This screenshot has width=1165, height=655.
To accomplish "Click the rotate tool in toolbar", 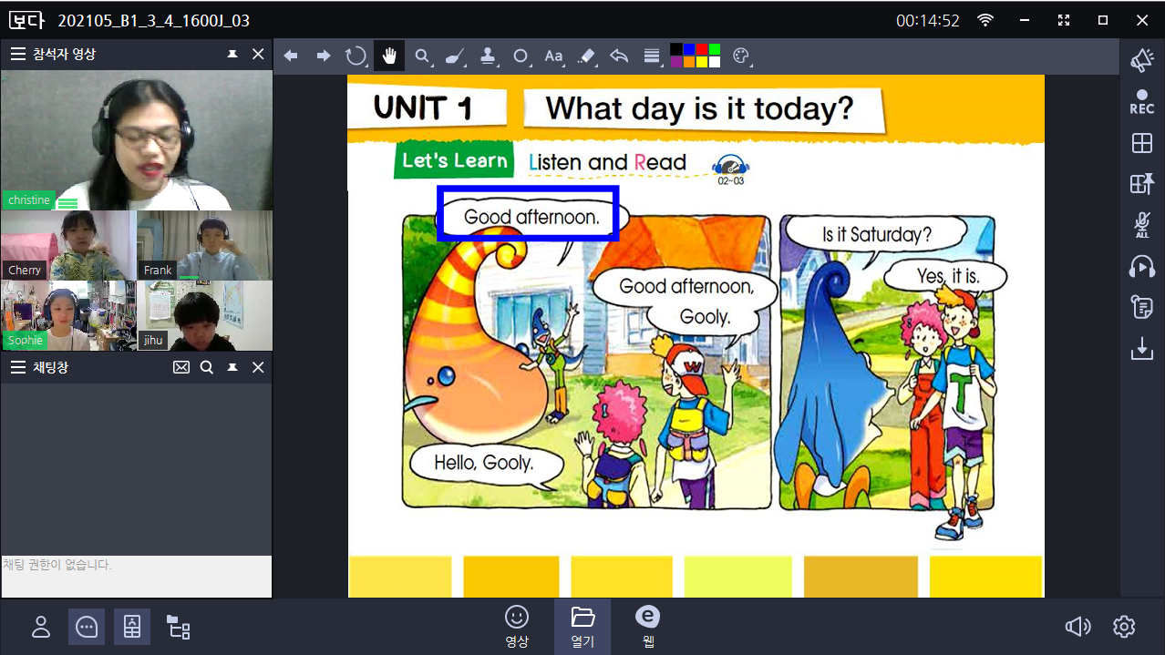I will coord(356,56).
